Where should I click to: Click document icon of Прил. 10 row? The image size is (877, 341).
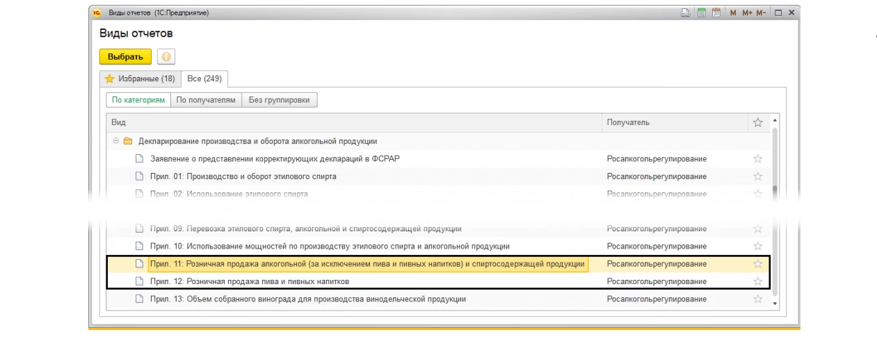139,246
